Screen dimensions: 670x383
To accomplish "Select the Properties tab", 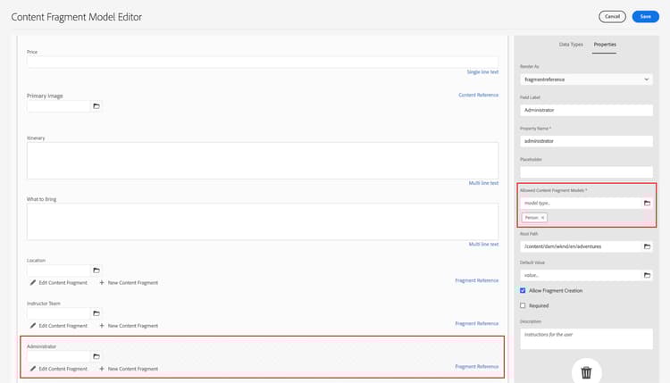I will point(605,45).
